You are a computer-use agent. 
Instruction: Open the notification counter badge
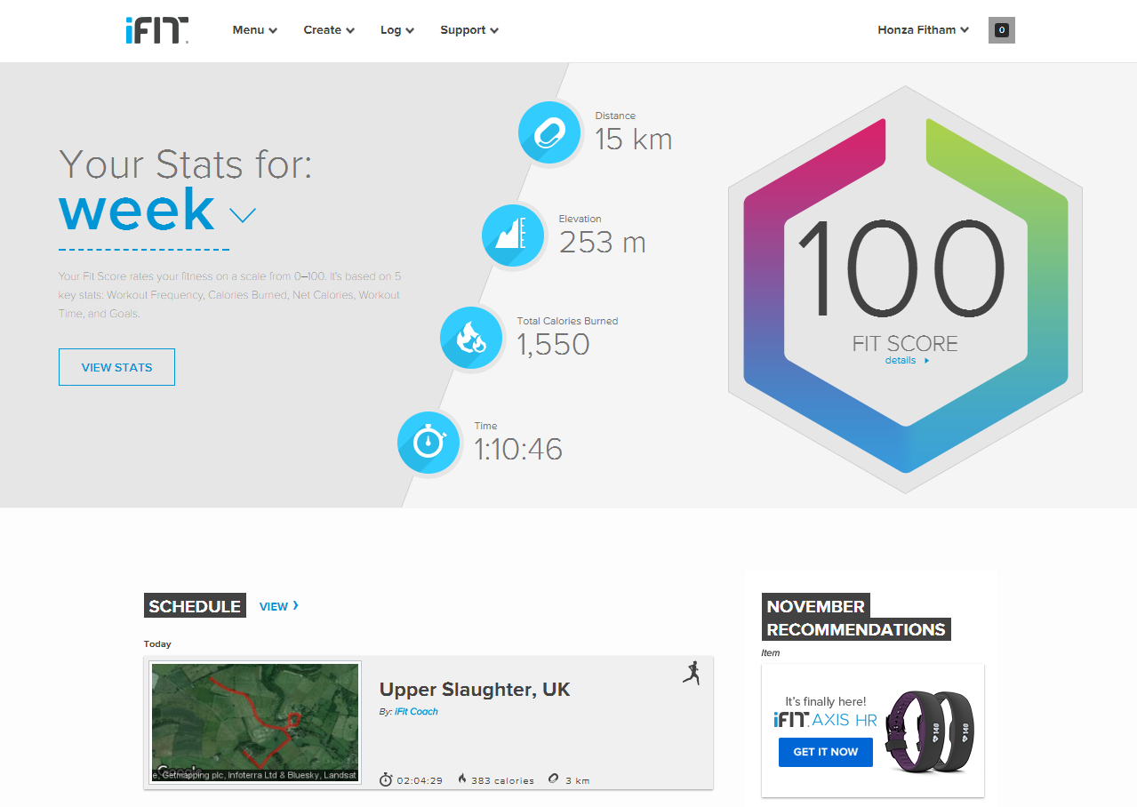tap(1001, 30)
